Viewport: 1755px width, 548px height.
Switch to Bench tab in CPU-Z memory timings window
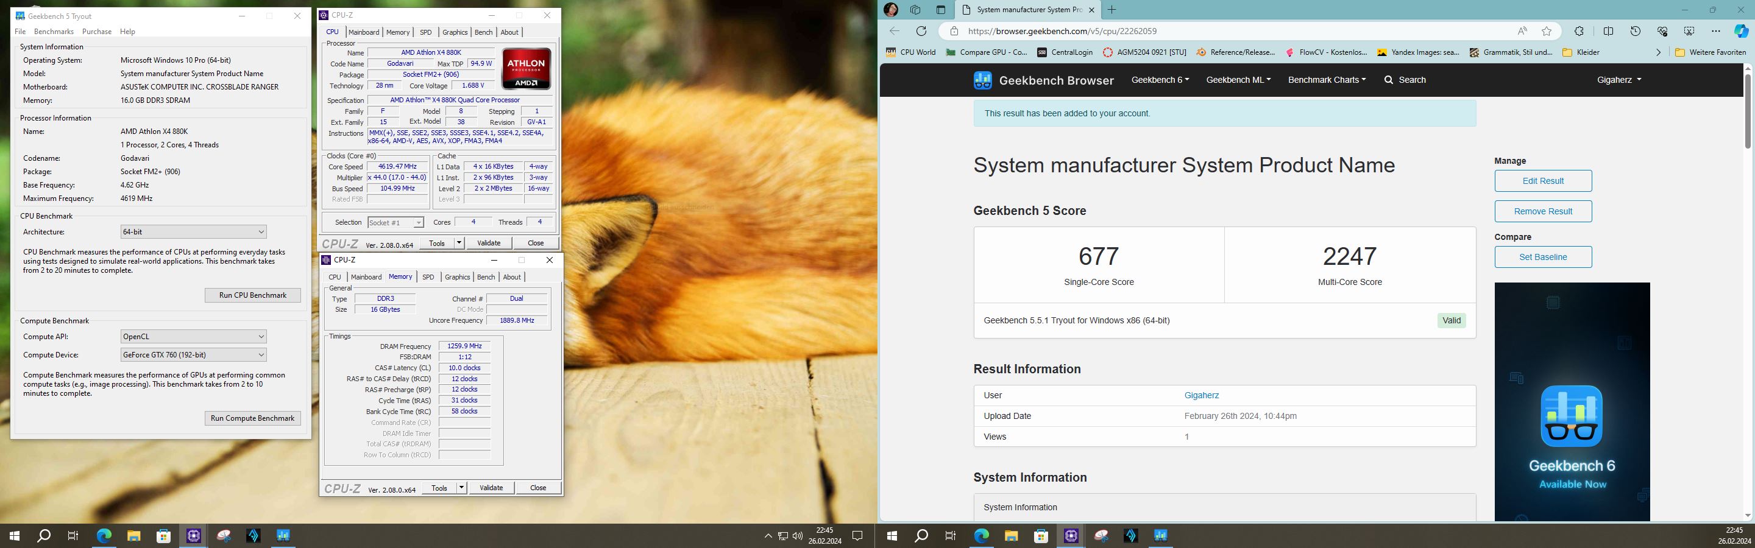486,277
